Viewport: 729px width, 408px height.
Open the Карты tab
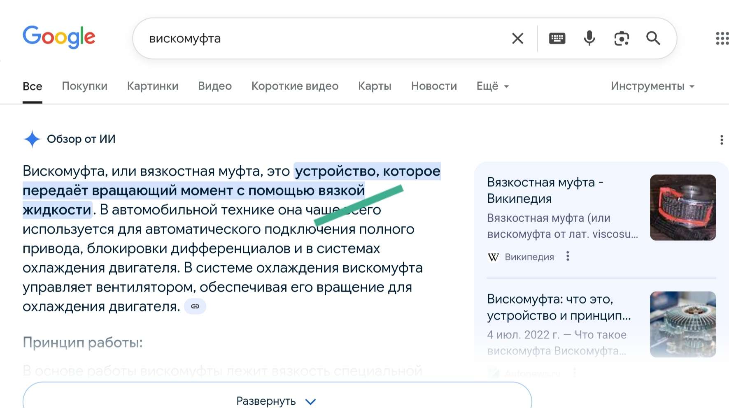[375, 86]
